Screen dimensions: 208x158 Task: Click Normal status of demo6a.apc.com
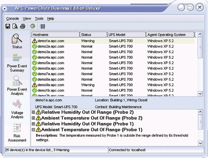[x=87, y=68]
